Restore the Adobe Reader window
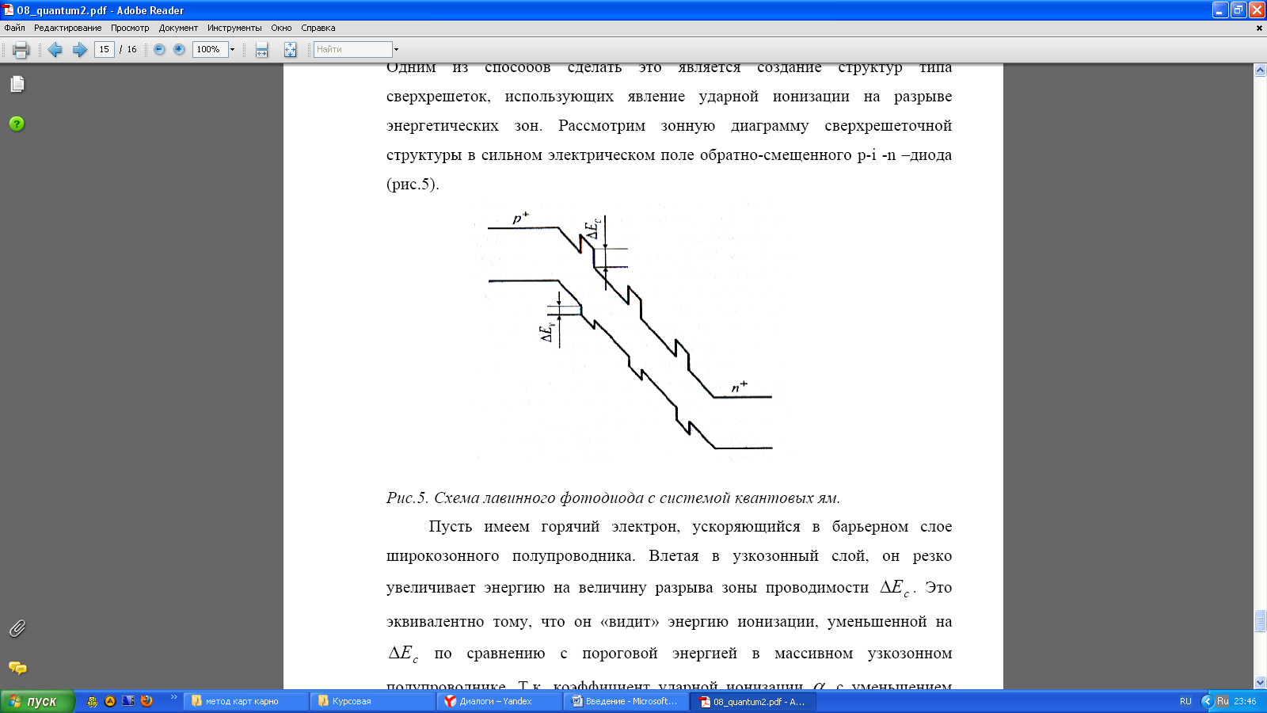This screenshot has height=713, width=1267. coord(1238,10)
